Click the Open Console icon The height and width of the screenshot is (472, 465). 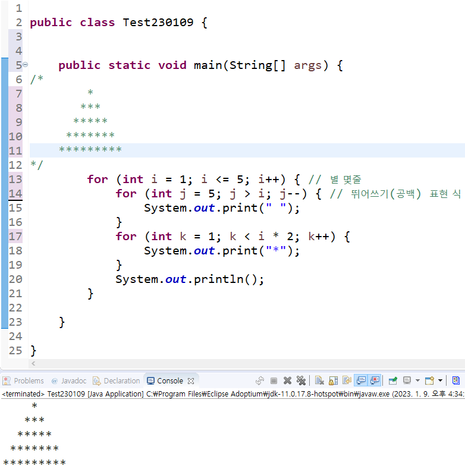(x=429, y=381)
